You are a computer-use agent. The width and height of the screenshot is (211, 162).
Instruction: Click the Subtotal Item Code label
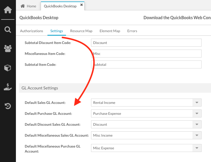pos(40,65)
